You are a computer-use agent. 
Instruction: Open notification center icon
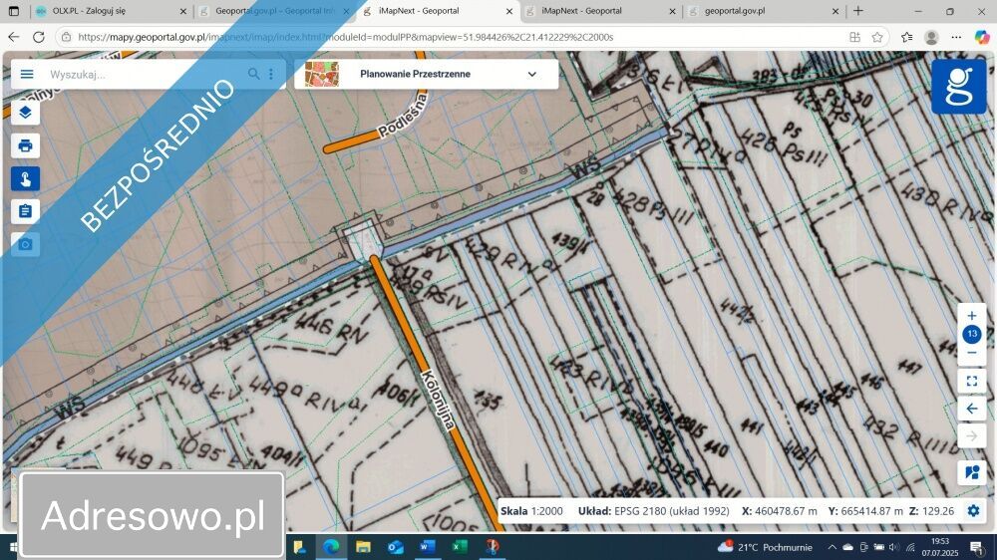pos(977,547)
